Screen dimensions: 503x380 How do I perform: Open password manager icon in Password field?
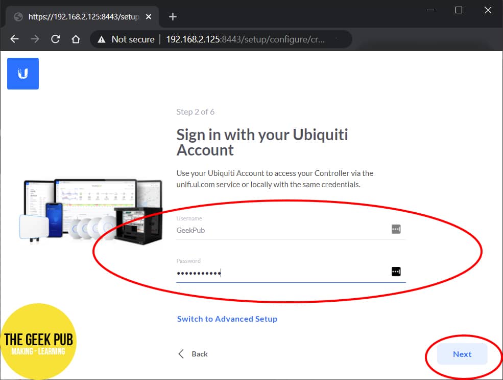[396, 272]
